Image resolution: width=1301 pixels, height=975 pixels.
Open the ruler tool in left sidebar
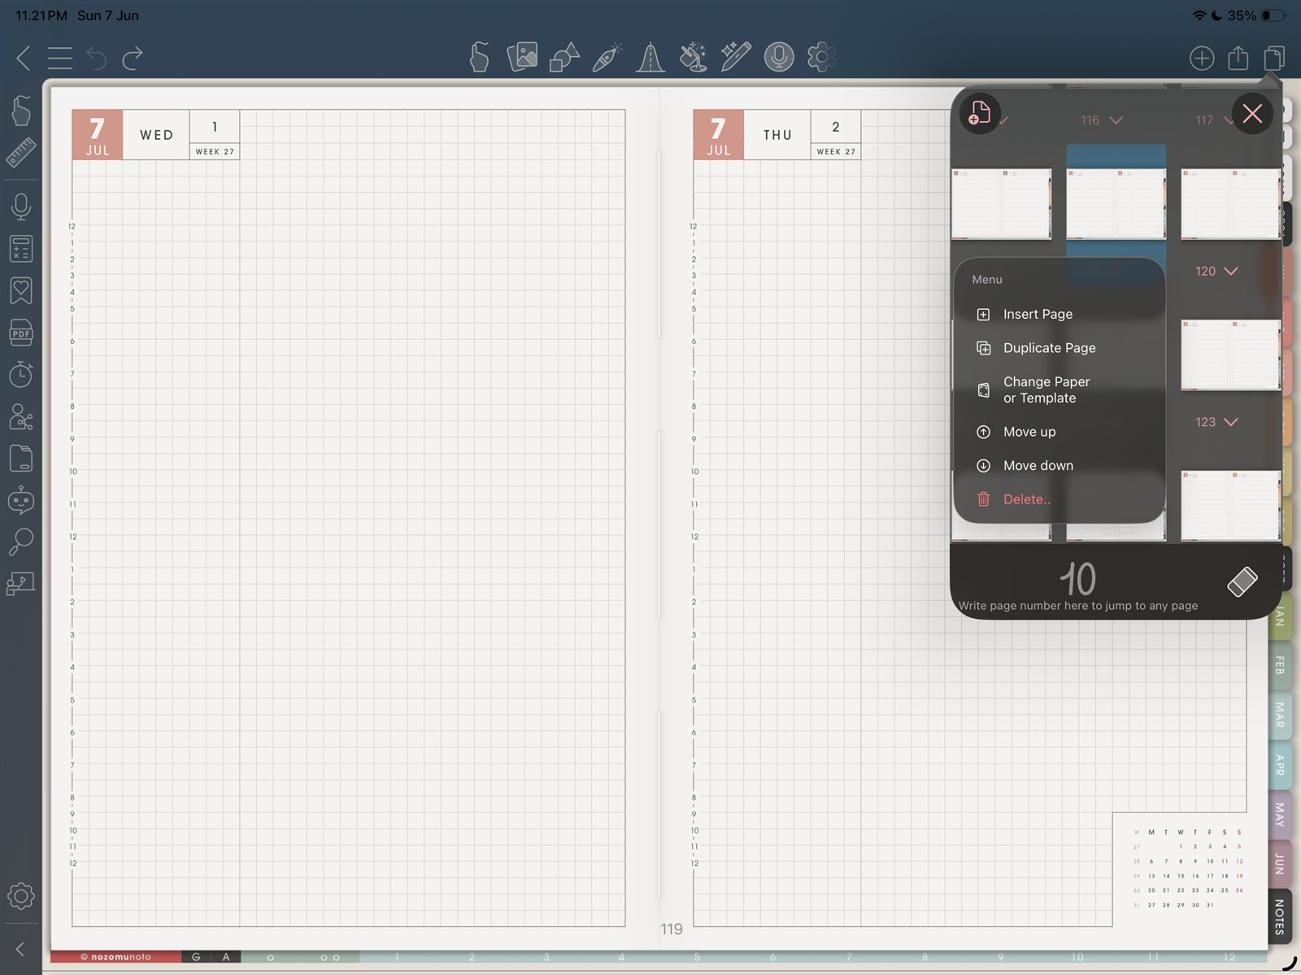coord(21,152)
